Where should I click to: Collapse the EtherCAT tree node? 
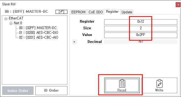coord(6,19)
